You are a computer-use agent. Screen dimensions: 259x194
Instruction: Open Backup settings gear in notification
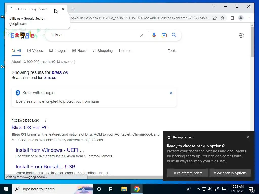coord(169,137)
